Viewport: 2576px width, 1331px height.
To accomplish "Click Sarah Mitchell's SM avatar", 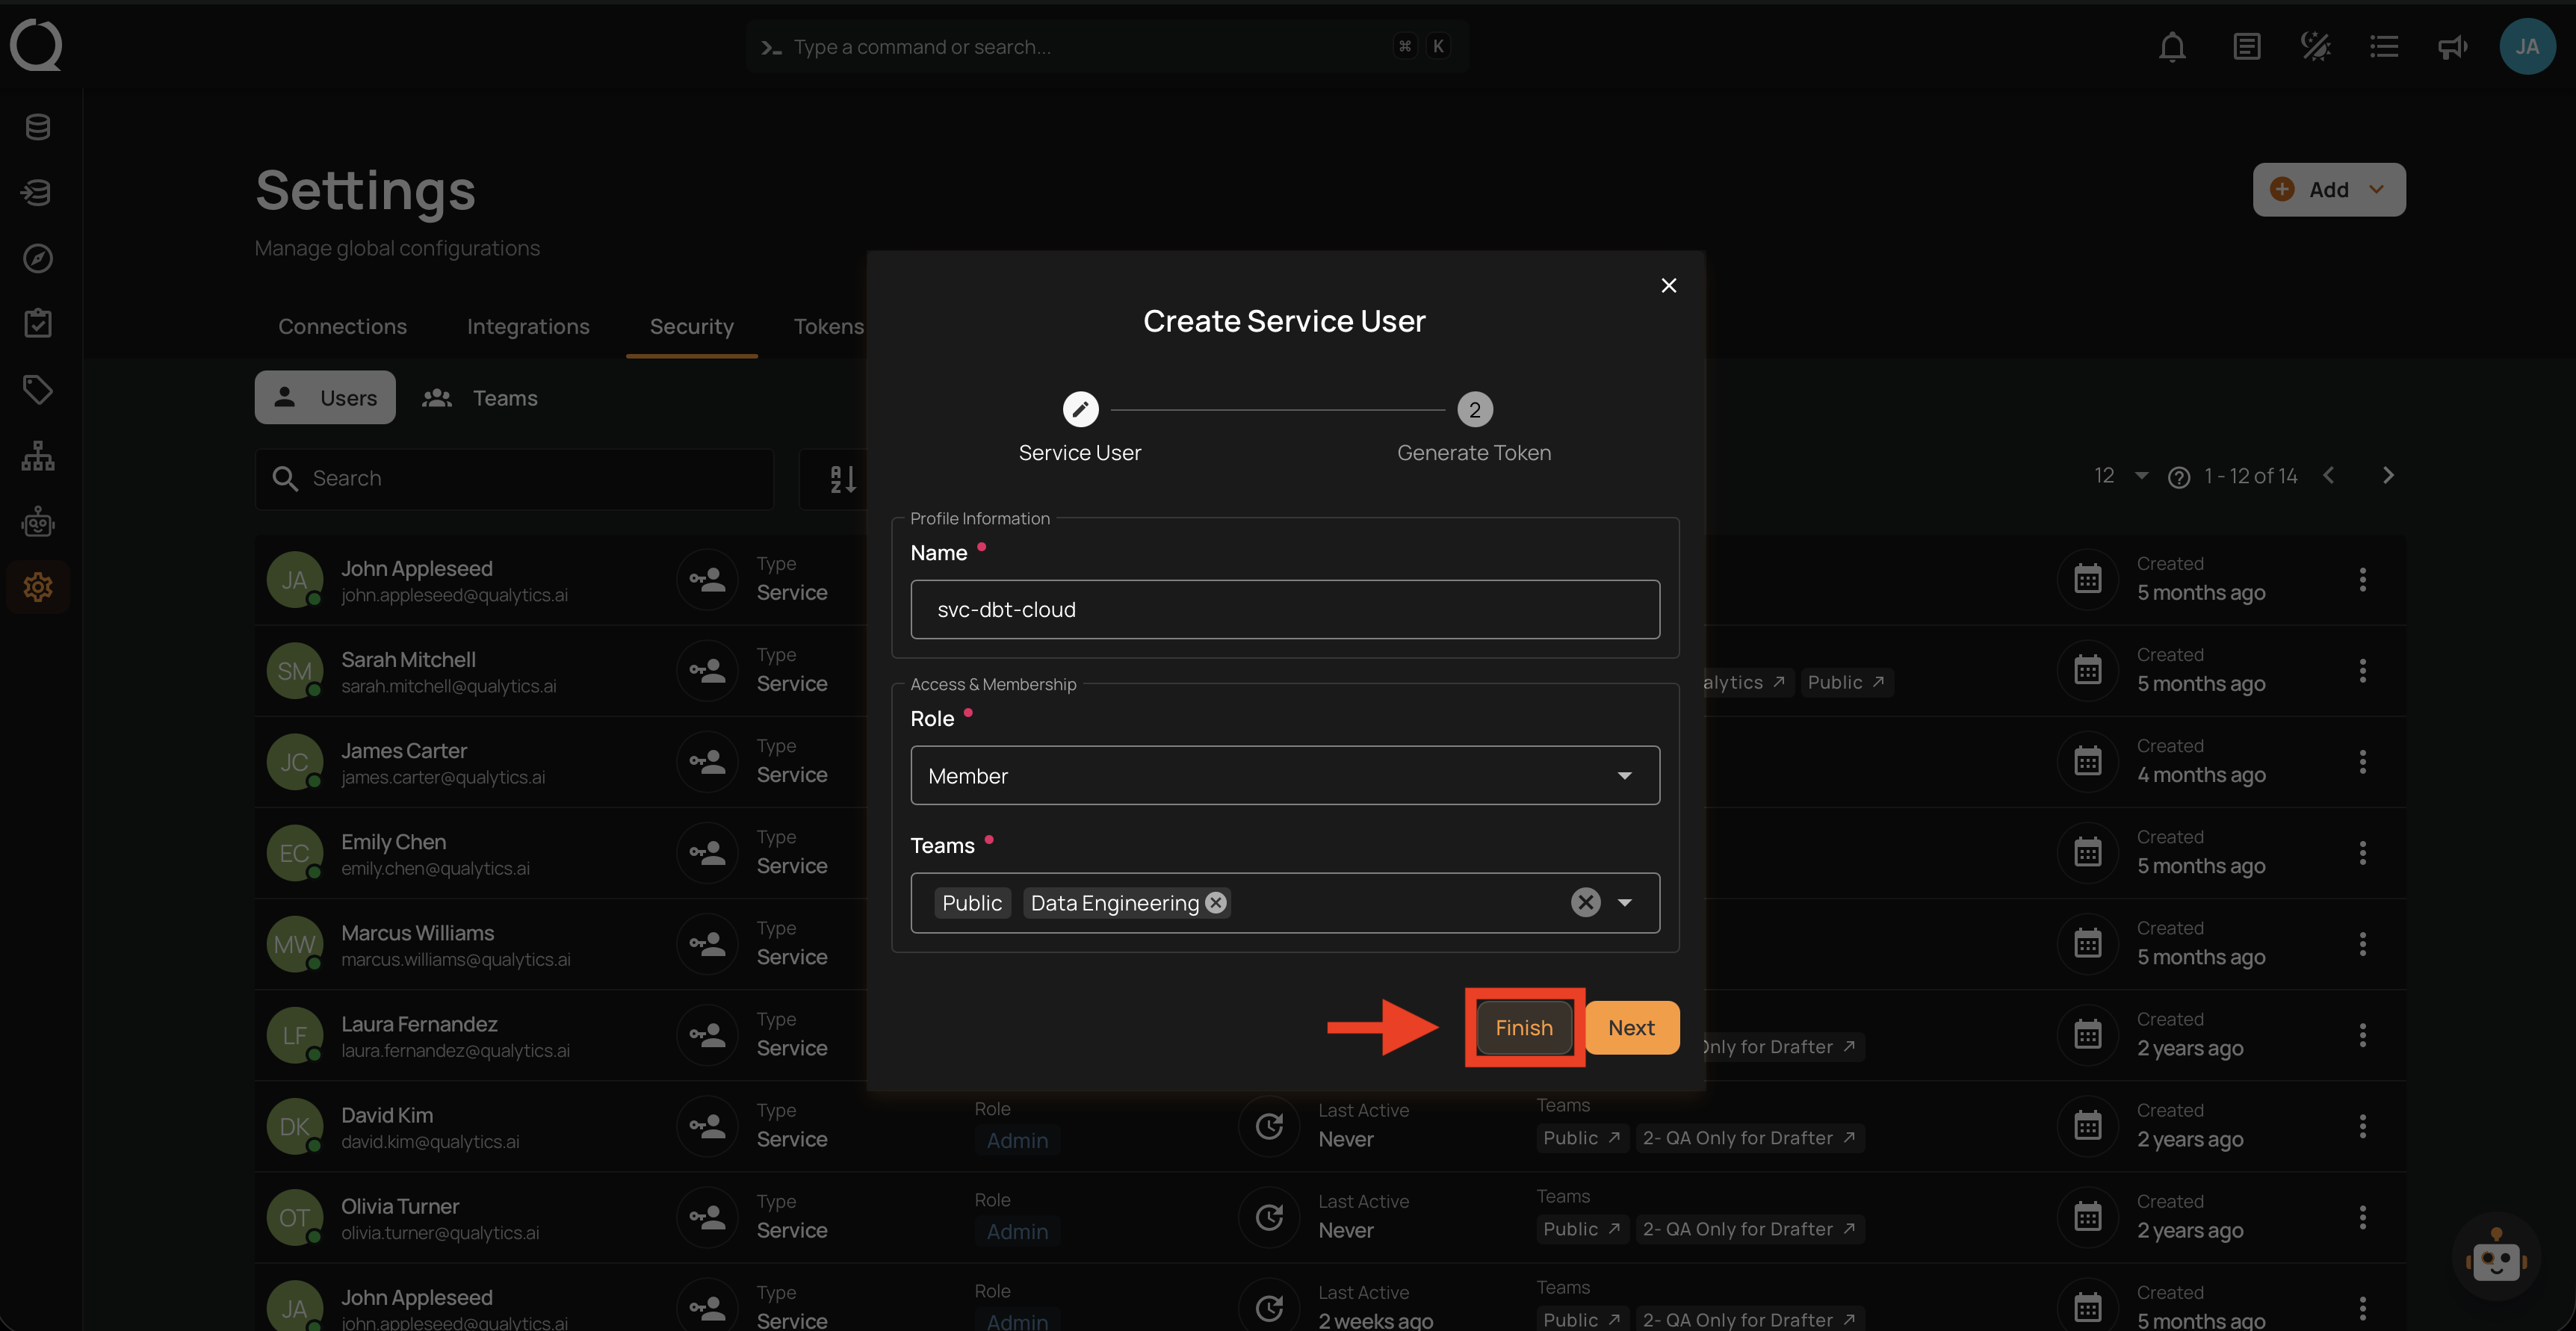I will pyautogui.click(x=294, y=671).
